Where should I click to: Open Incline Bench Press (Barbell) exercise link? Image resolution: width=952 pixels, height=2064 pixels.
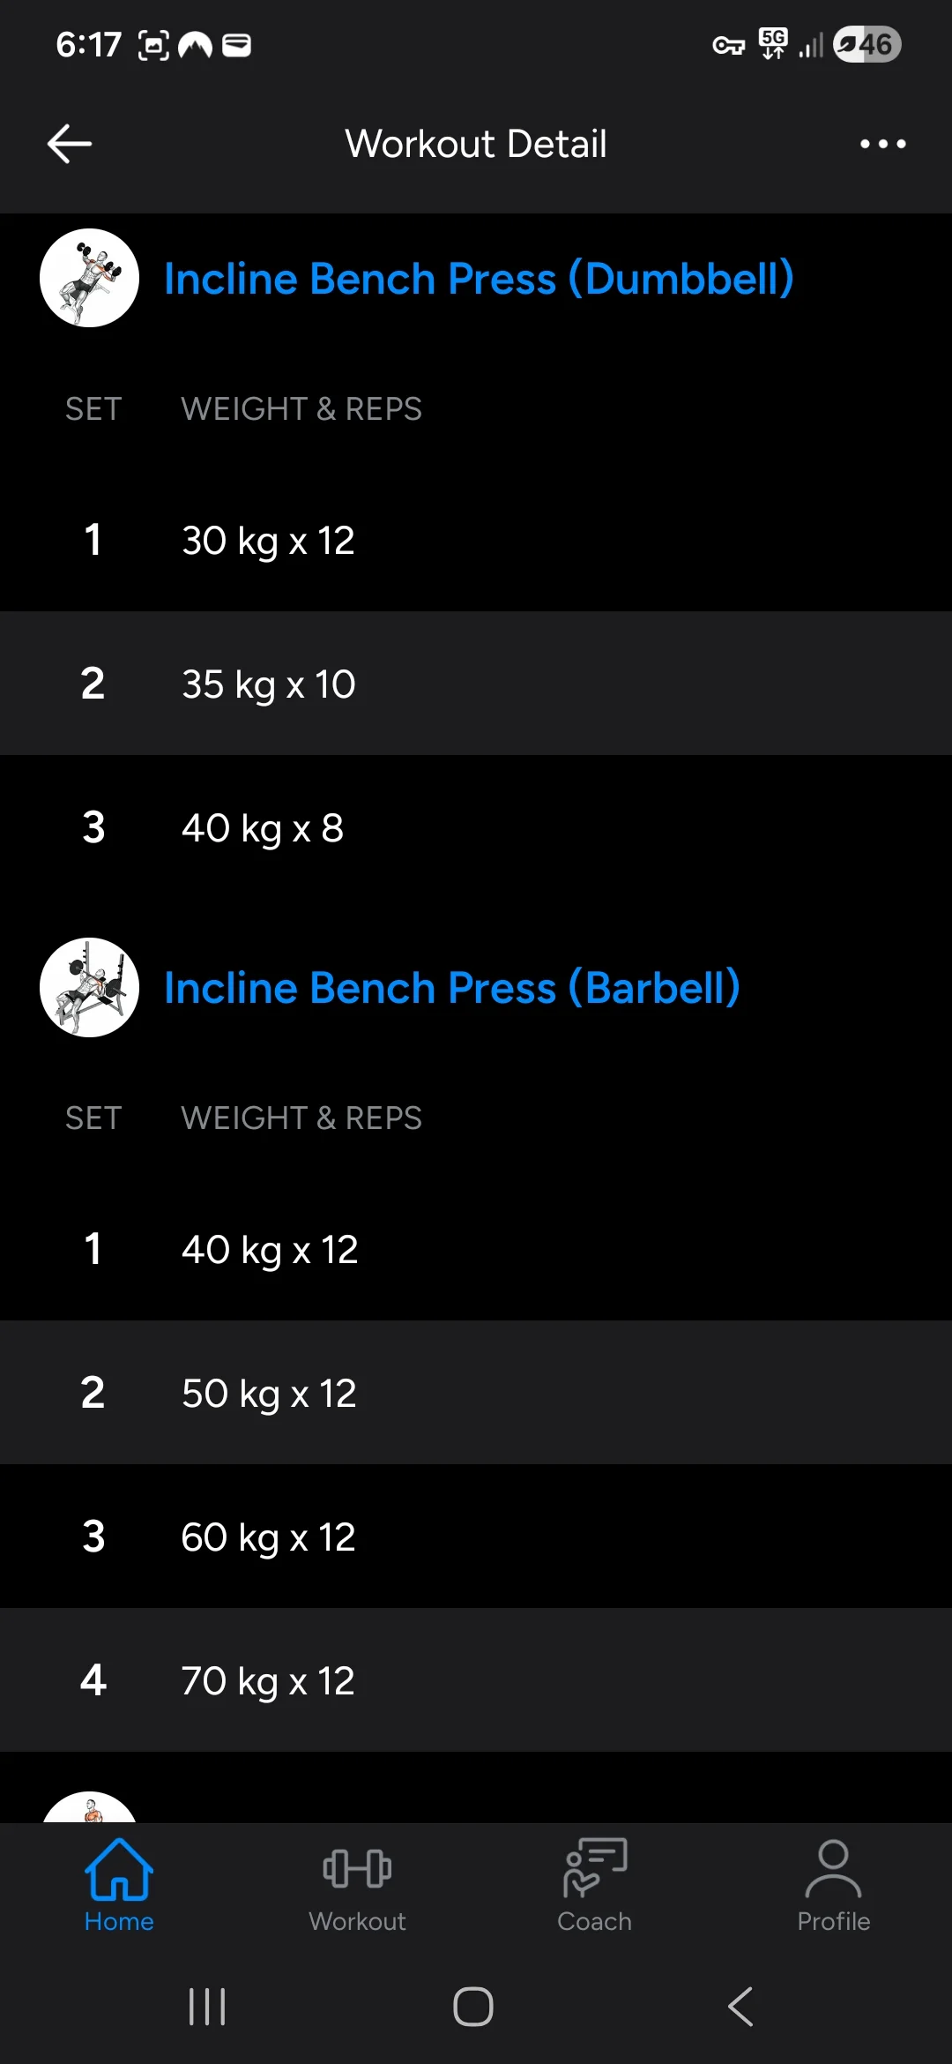(451, 988)
